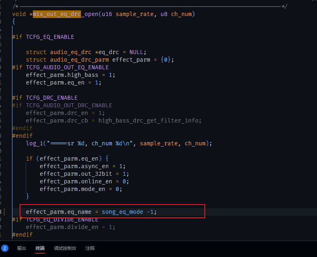The height and width of the screenshot is (257, 317).
Task: Click 'effect_parm = {0};' declaration line
Action: tap(100, 60)
